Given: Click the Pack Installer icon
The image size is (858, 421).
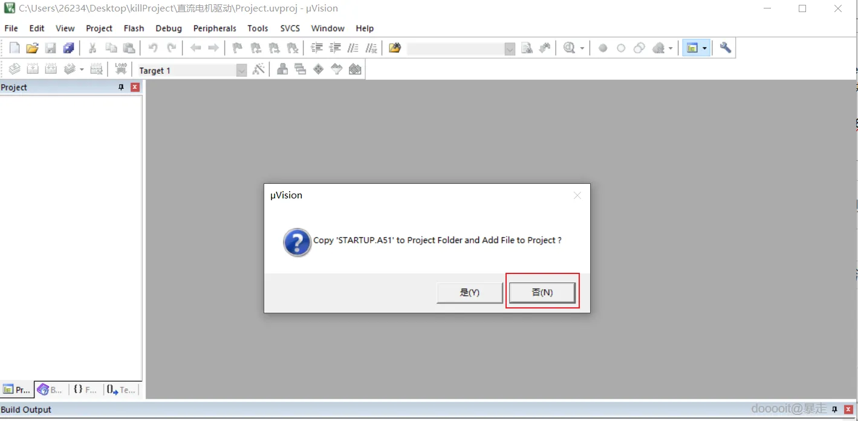Looking at the screenshot, I should coord(355,70).
